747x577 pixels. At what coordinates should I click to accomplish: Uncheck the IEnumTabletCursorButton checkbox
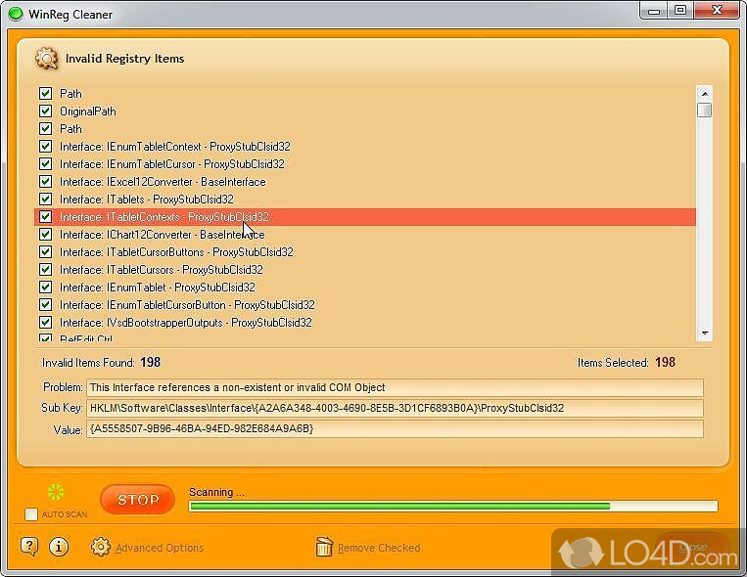[46, 305]
